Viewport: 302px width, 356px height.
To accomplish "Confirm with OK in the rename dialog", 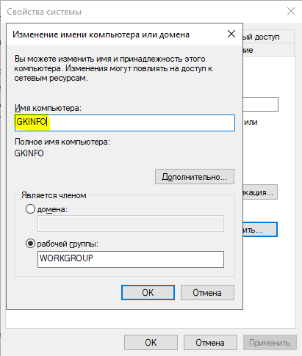I will (x=148, y=292).
